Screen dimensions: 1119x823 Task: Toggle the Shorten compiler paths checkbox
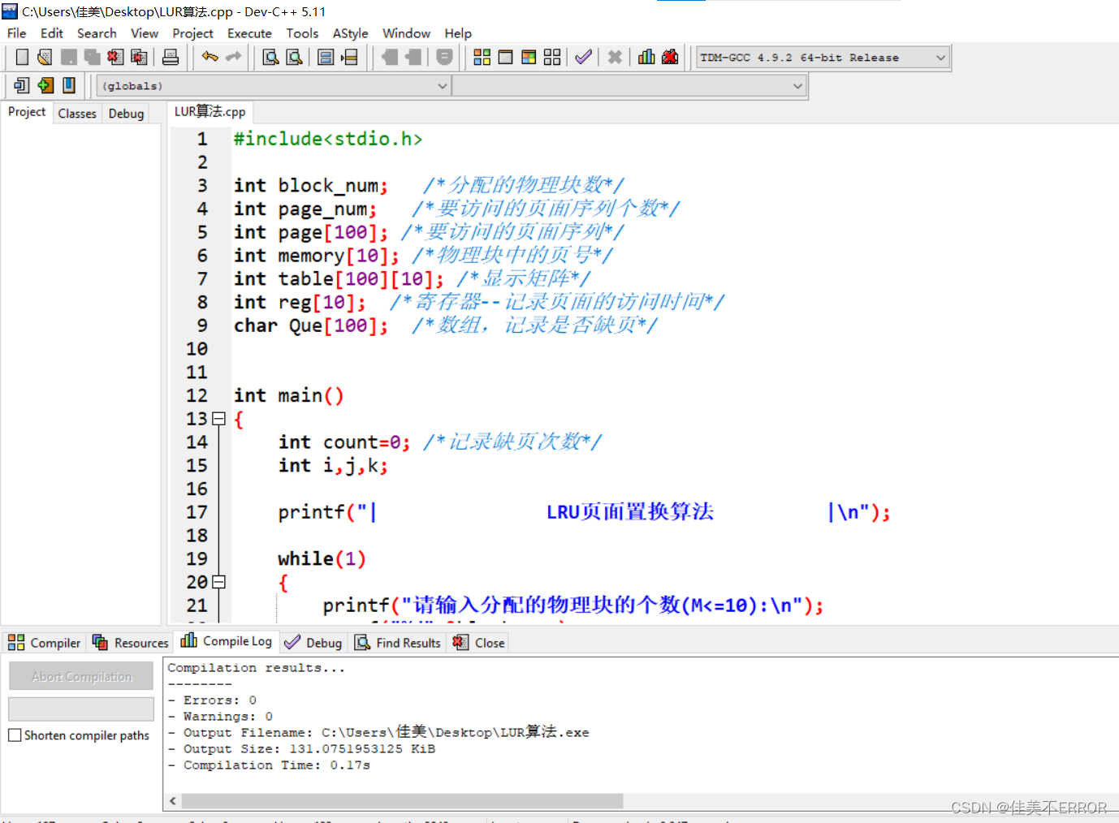pos(15,735)
